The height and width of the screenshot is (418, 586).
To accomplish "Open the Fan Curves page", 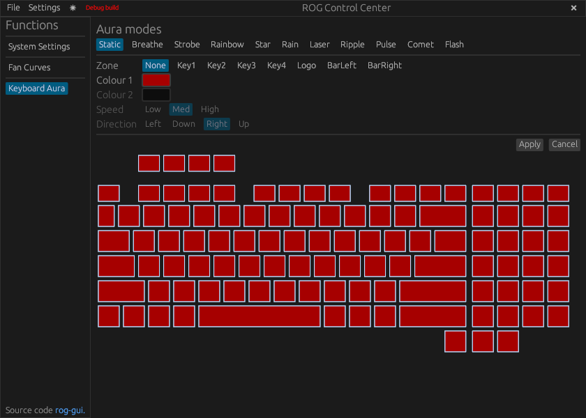I will click(29, 68).
